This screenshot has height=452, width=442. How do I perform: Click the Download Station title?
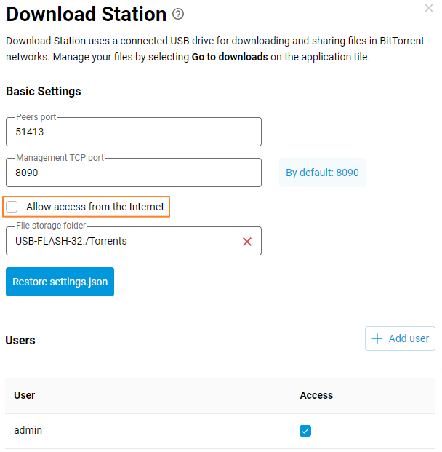click(x=86, y=14)
